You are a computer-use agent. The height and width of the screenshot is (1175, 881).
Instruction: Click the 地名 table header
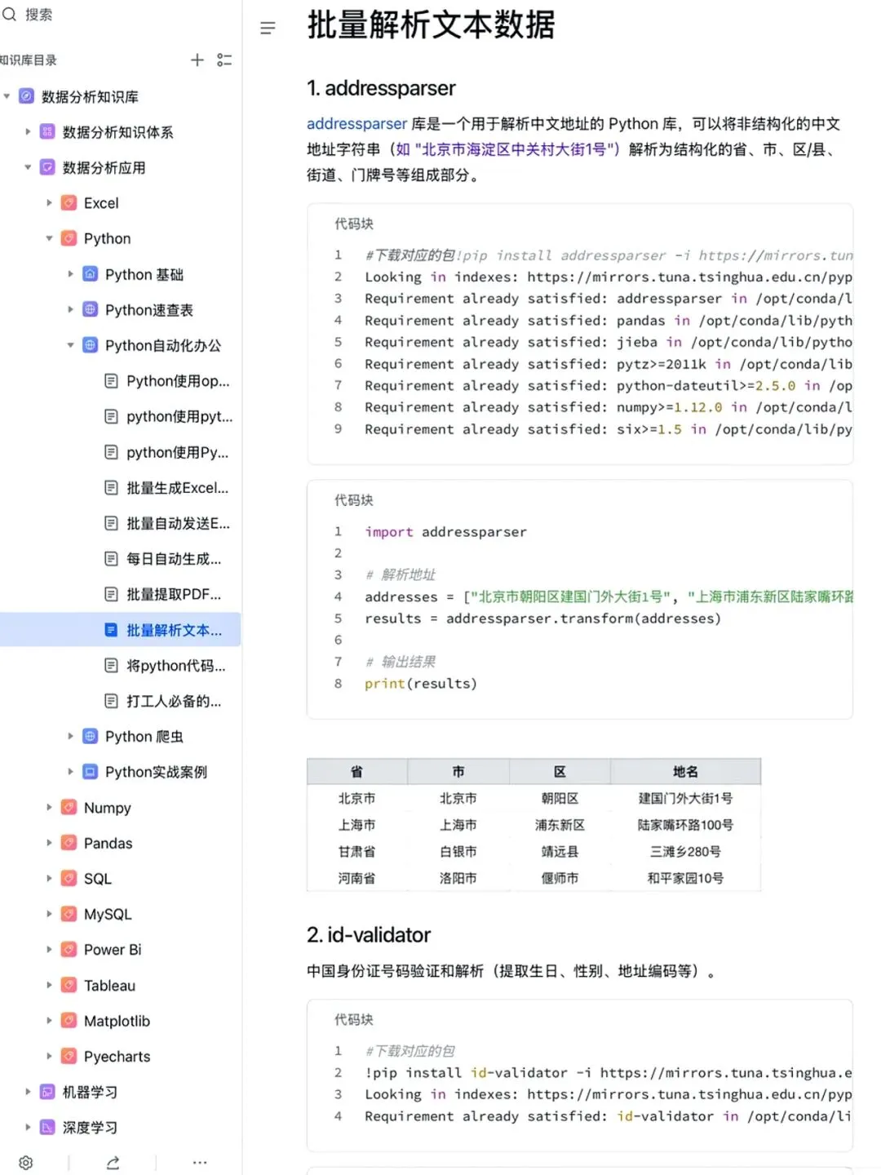(685, 771)
